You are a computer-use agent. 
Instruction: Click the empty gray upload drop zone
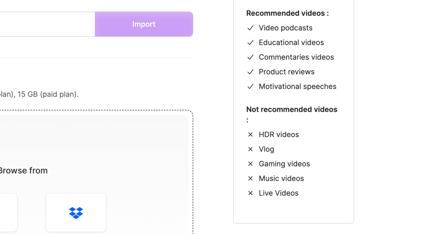coord(94,141)
